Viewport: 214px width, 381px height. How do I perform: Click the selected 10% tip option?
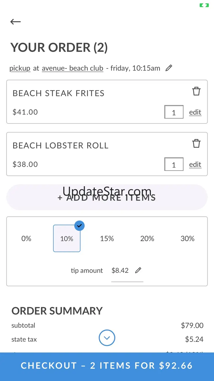(67, 238)
